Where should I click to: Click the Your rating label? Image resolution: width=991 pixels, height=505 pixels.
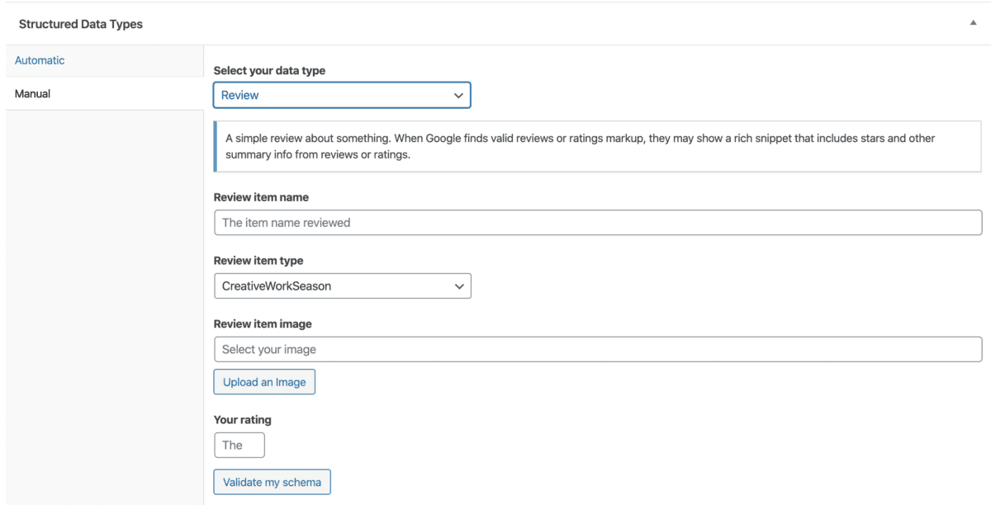tap(242, 420)
